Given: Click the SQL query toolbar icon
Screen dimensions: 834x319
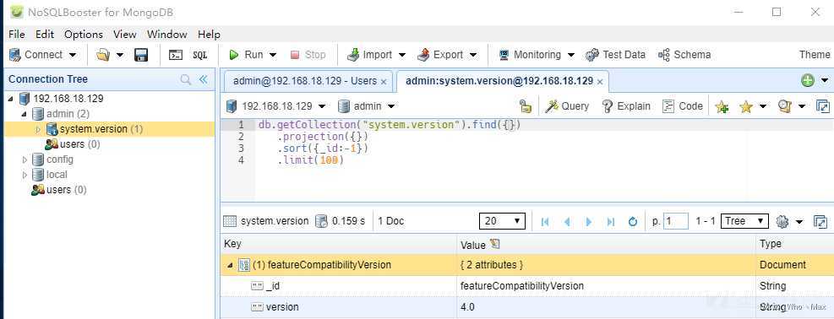Looking at the screenshot, I should pyautogui.click(x=200, y=55).
